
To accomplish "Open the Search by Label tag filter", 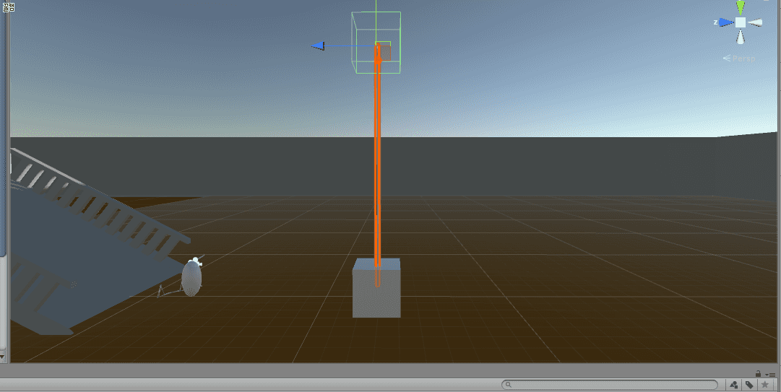I will (x=749, y=385).
